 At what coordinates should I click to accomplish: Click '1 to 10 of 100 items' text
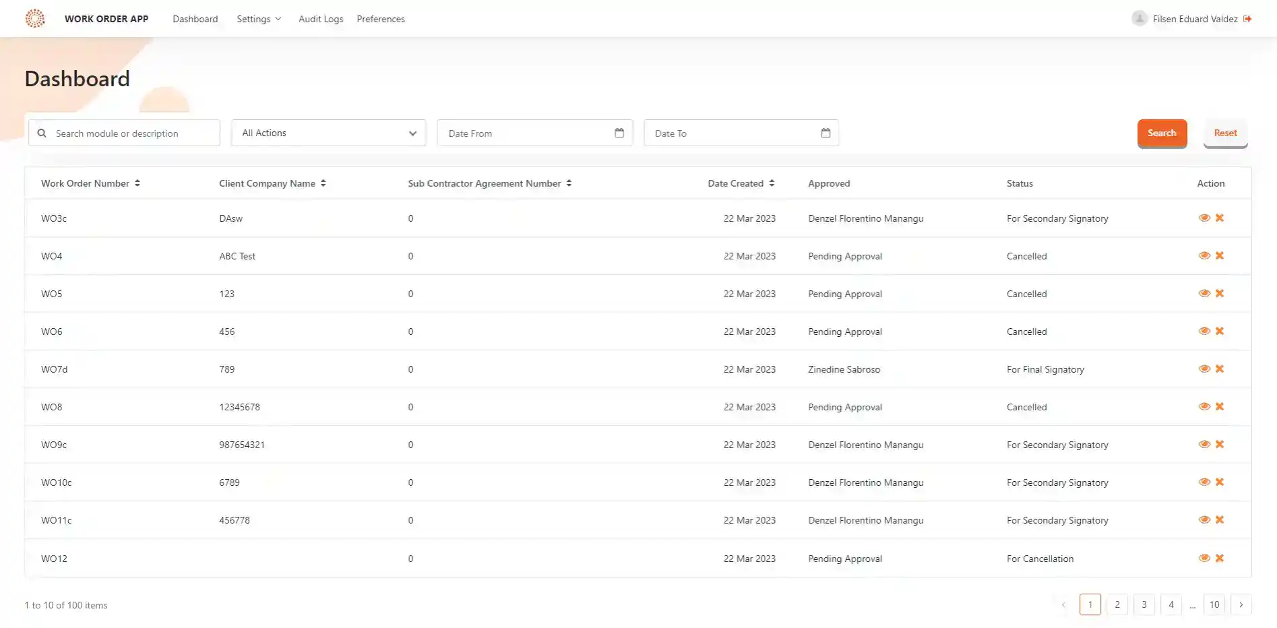[x=66, y=605]
